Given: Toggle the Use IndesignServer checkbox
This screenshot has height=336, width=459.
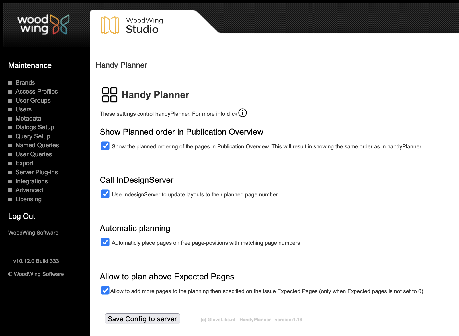Looking at the screenshot, I should point(105,194).
